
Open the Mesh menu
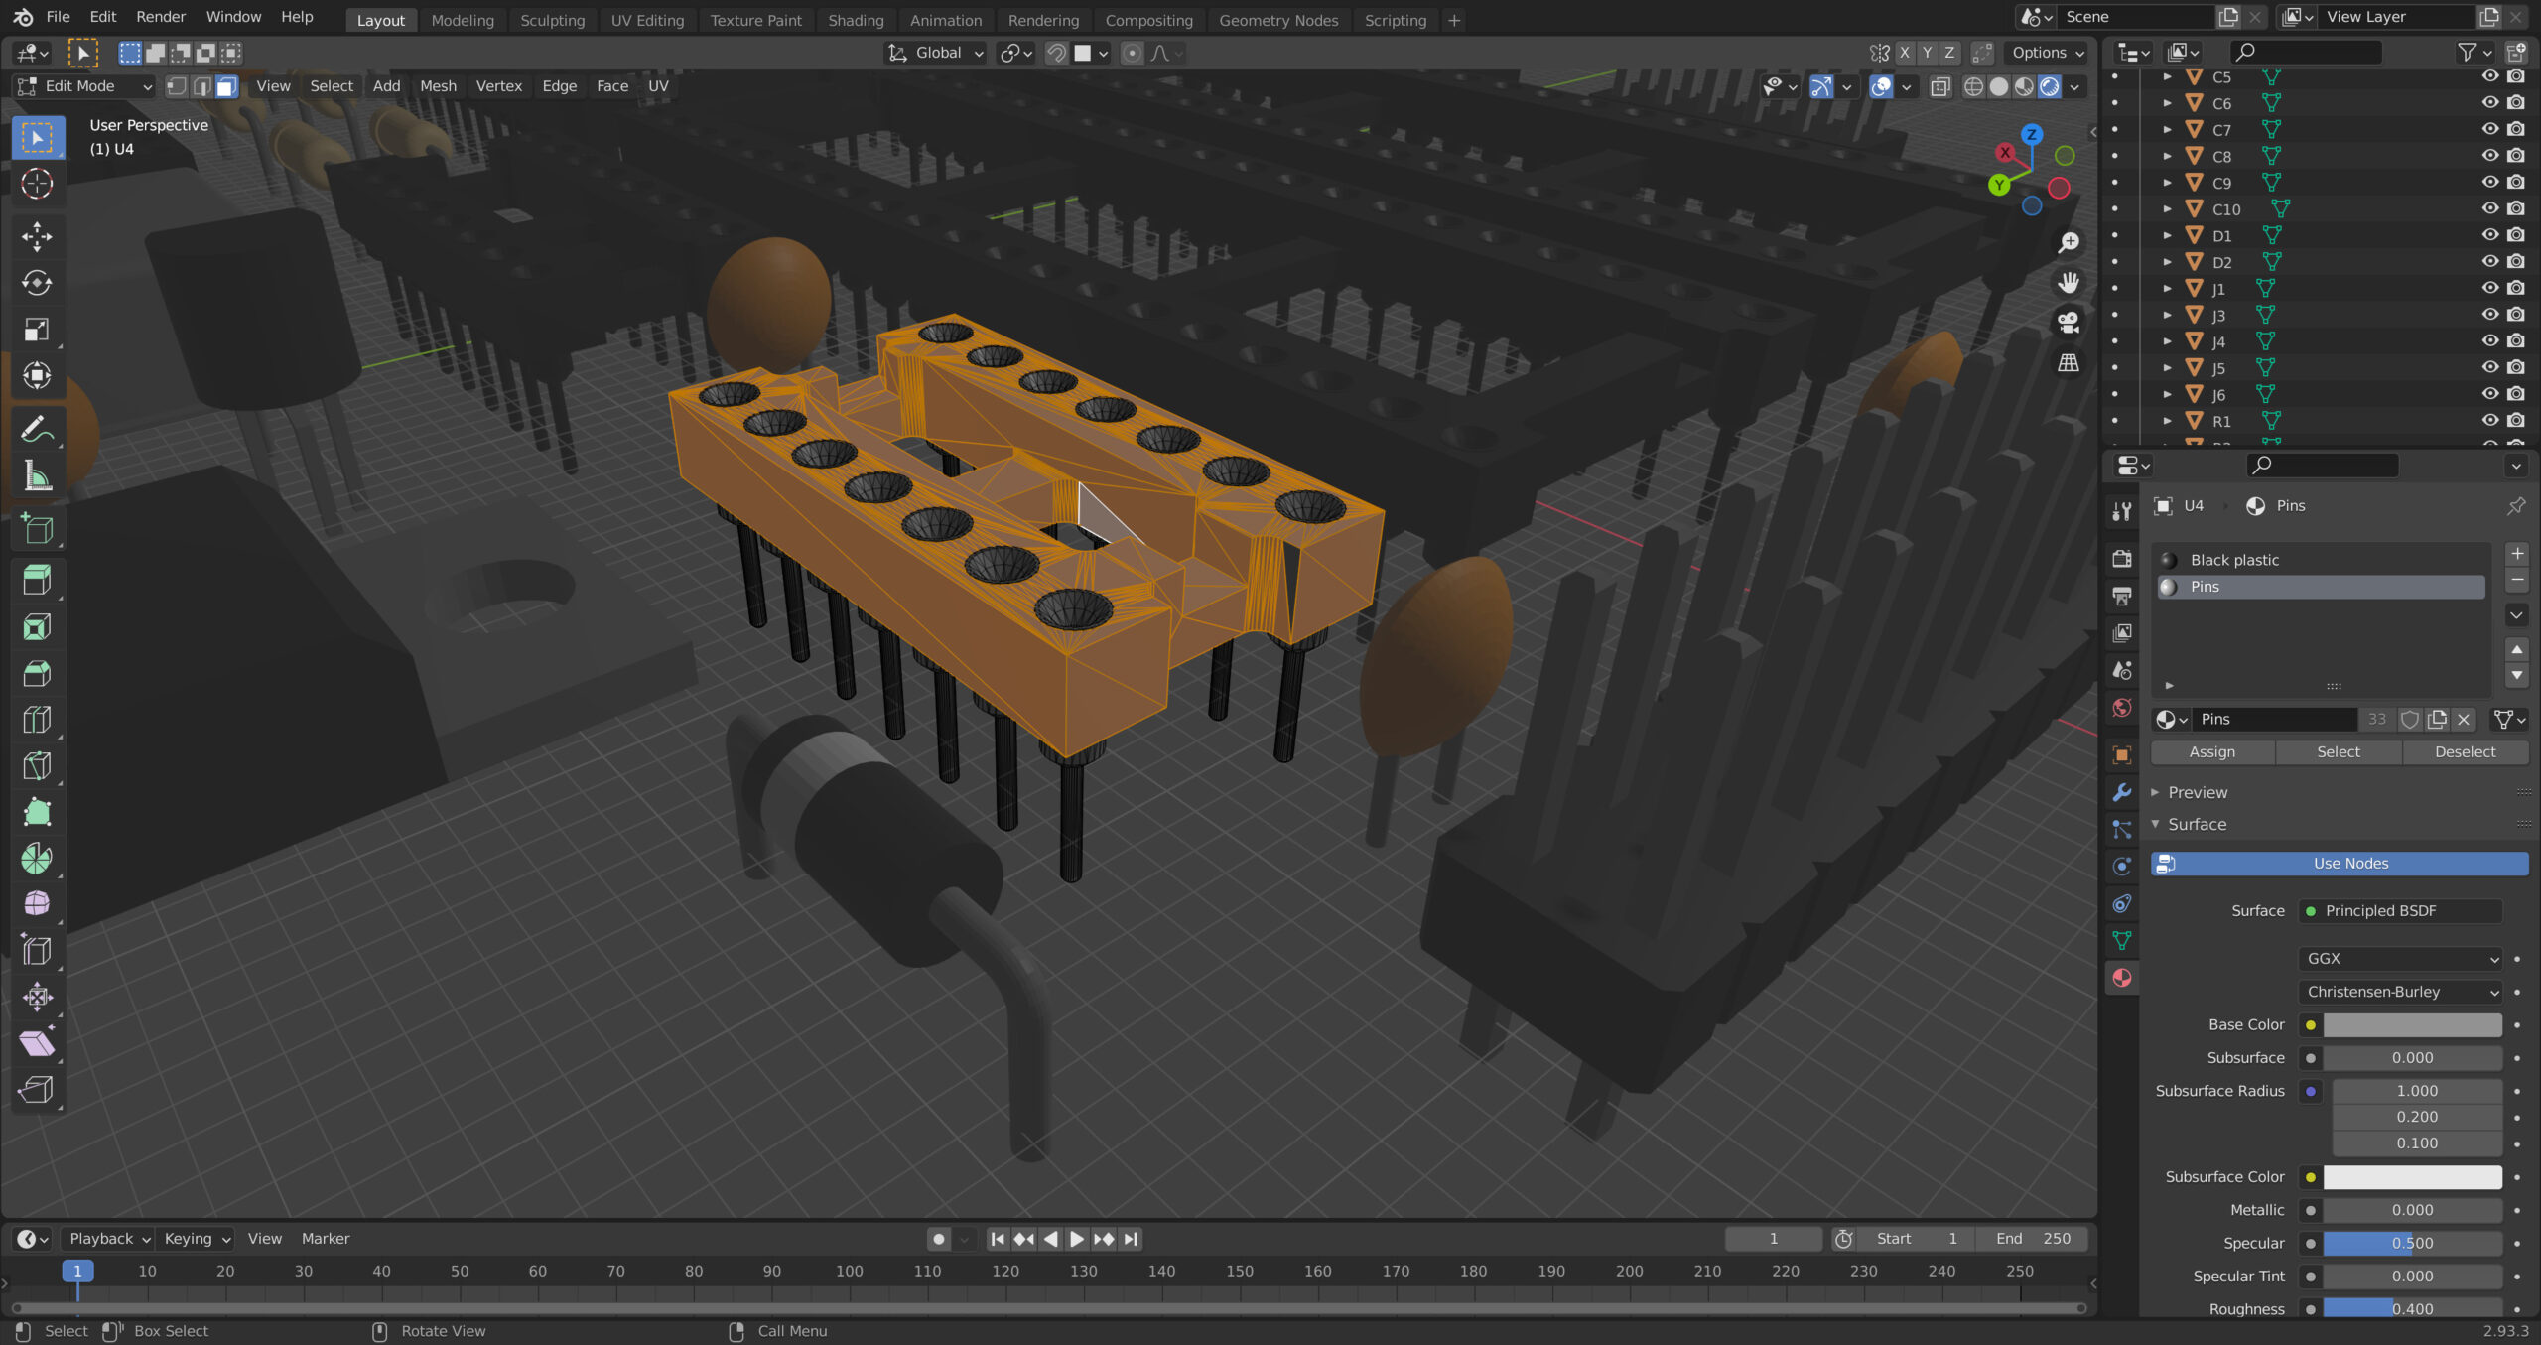(438, 86)
